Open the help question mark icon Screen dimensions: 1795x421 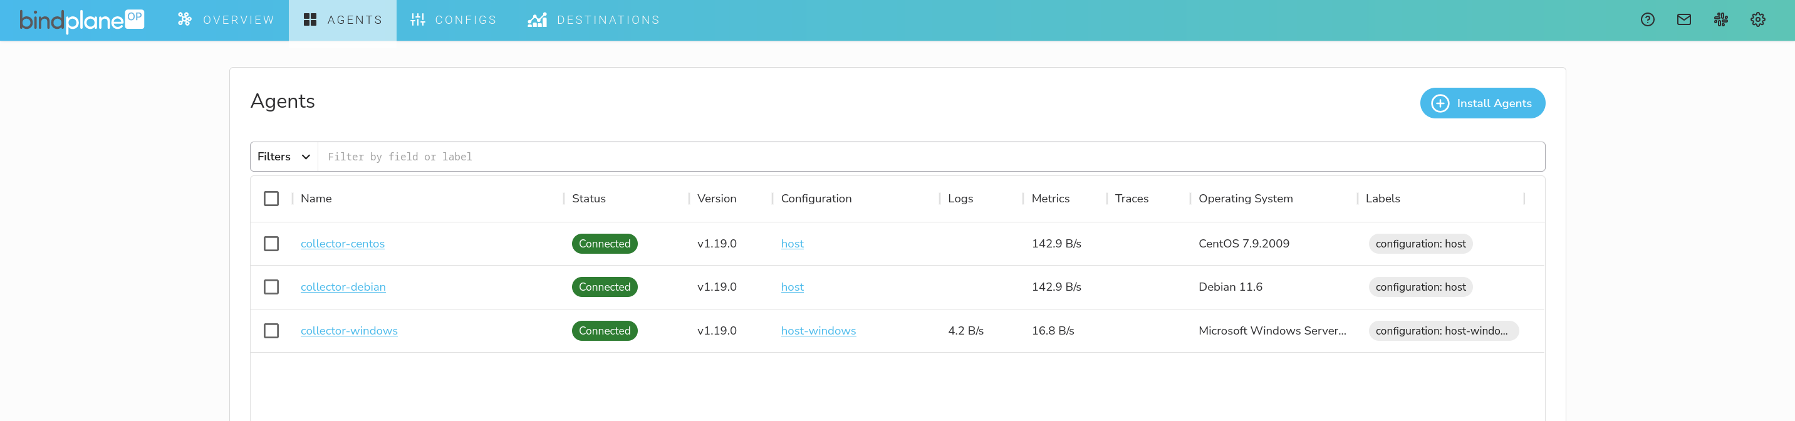[1647, 19]
